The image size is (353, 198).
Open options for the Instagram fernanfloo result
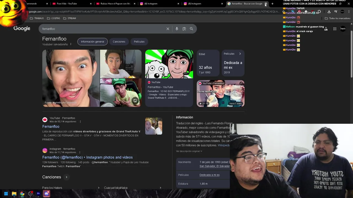(x=80, y=152)
